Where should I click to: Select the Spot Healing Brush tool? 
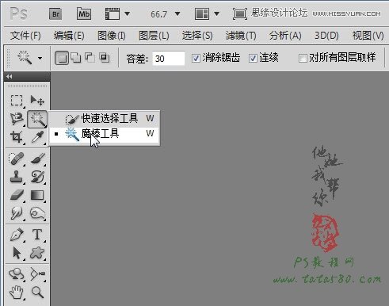pos(17,159)
